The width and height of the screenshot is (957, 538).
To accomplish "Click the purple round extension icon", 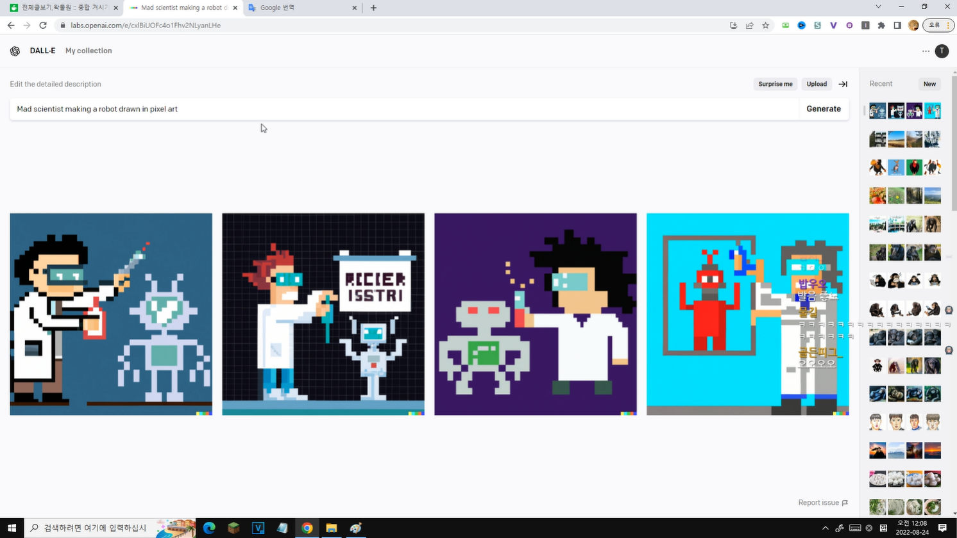I will coord(849,26).
